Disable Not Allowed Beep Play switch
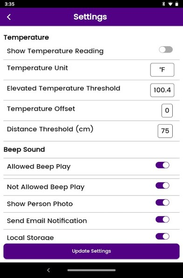This screenshot has width=183, height=278. pyautogui.click(x=163, y=186)
